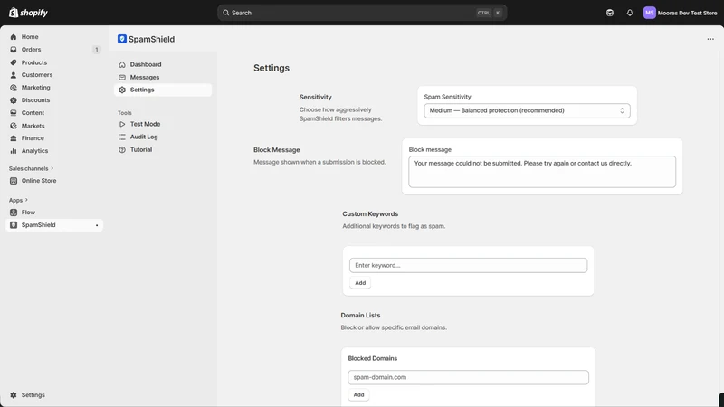
Task: Click the Search bar
Action: click(362, 13)
